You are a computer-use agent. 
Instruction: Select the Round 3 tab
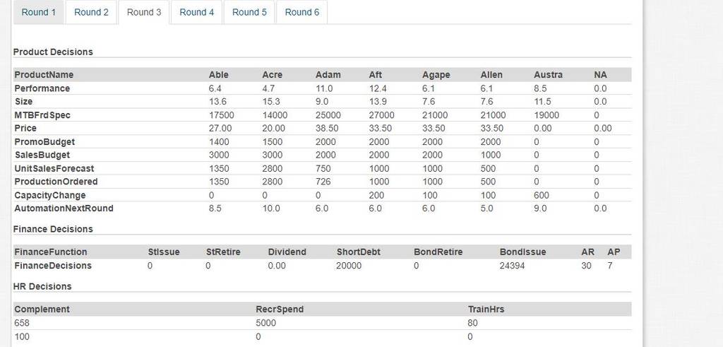coord(144,12)
